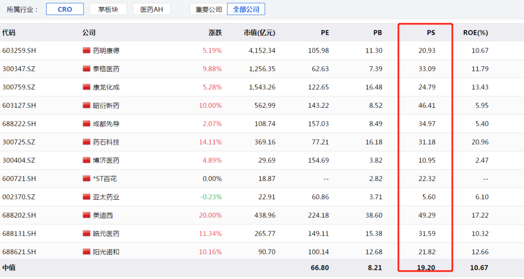Click stock code 002370.SZ
The height and width of the screenshot is (279, 524).
click(x=19, y=197)
